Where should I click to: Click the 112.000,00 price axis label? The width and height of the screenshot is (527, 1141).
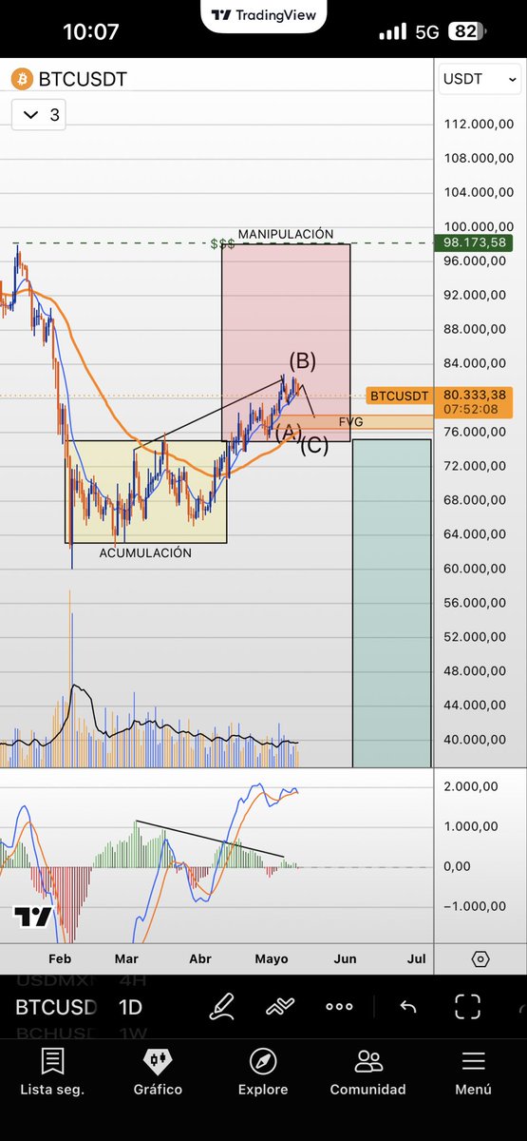coord(478,124)
